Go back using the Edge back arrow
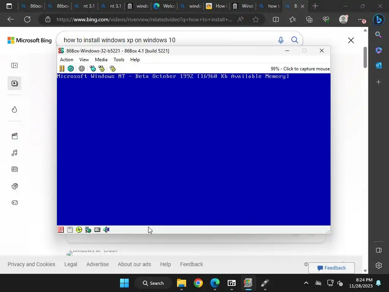Viewport: 389px width, 292px height. [x=11, y=19]
